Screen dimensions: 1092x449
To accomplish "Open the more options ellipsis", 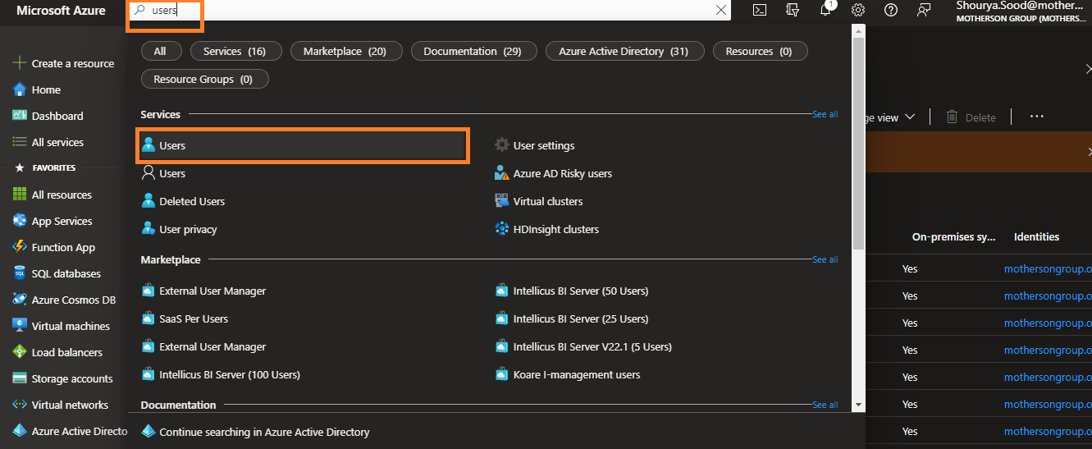I will point(1036,117).
